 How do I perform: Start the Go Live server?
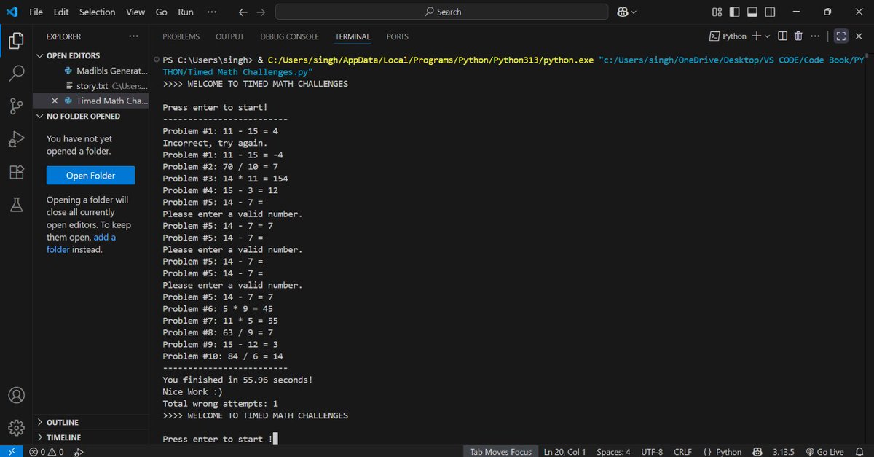pos(824,452)
